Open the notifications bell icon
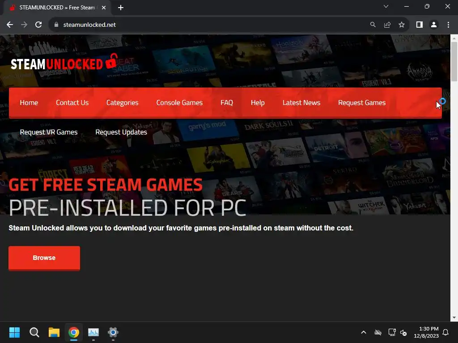 pyautogui.click(x=445, y=332)
